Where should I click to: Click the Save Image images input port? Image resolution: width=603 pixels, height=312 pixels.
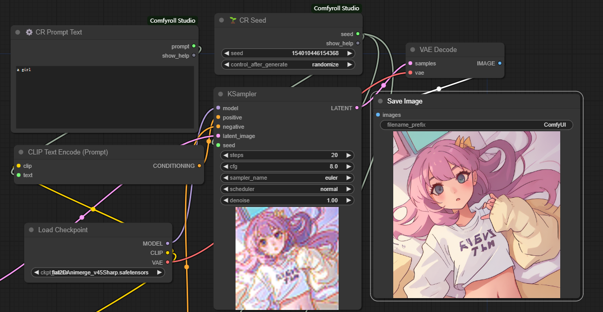pyautogui.click(x=378, y=115)
